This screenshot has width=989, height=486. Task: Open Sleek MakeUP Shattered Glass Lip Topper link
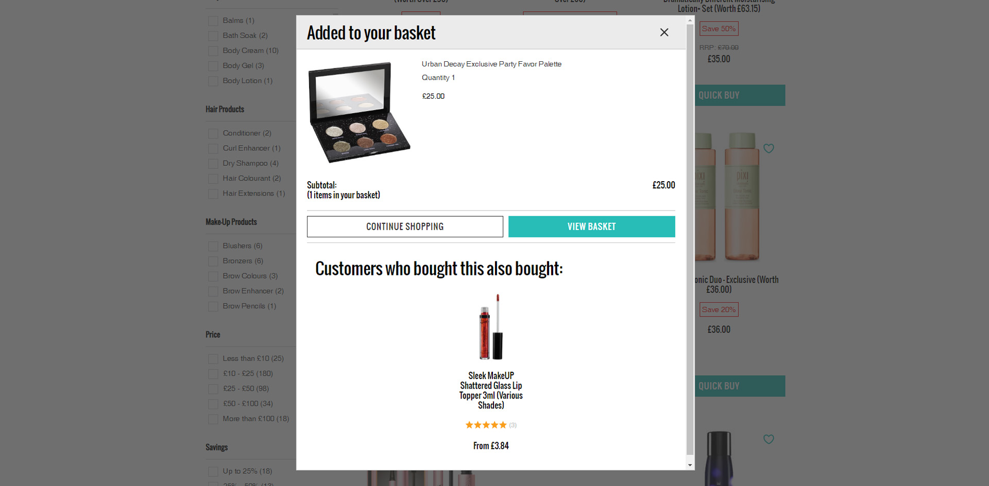point(491,390)
